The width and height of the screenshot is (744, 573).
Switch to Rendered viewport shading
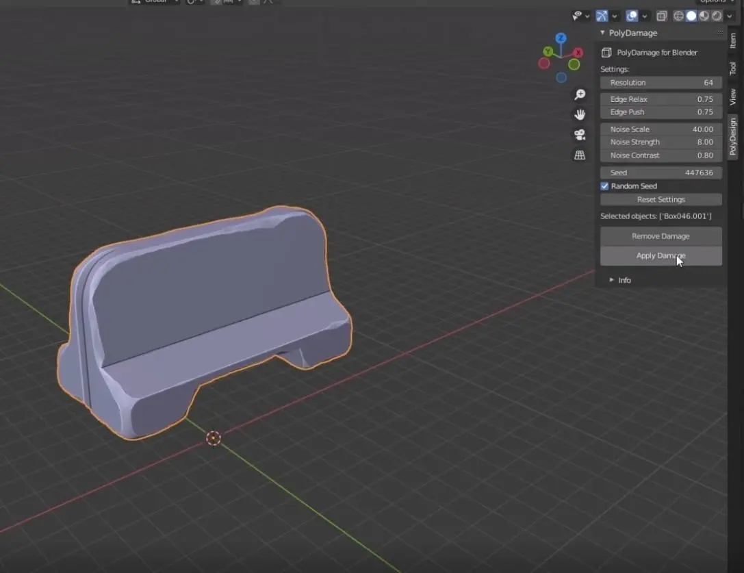click(717, 16)
